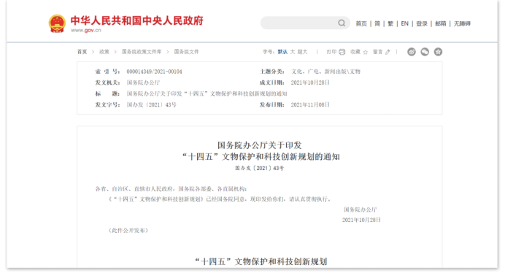Screen dimensions: 505x276
Task: Click issuing agency value 国务院办公厅
Action: click(x=143, y=83)
